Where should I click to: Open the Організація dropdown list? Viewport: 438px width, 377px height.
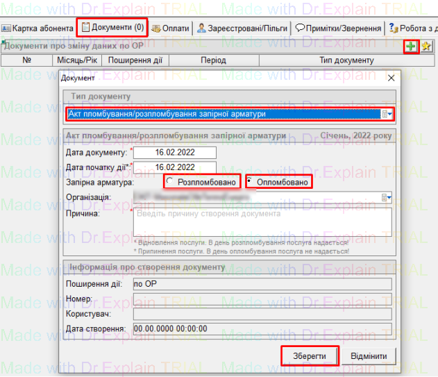point(387,198)
